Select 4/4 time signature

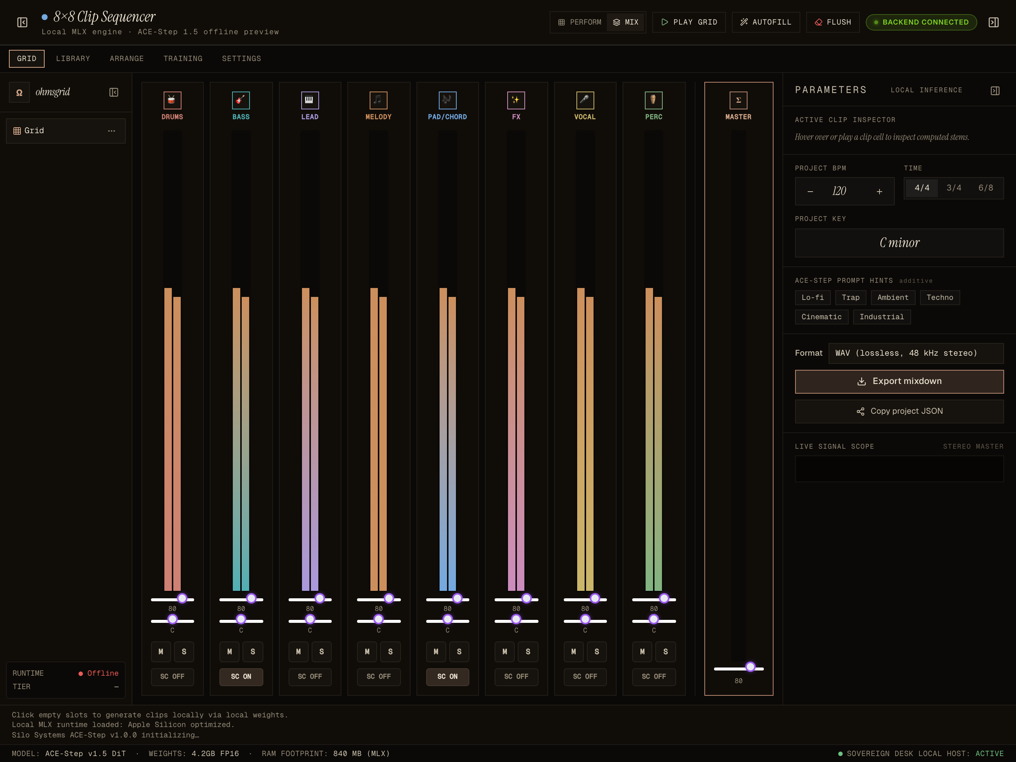(922, 188)
